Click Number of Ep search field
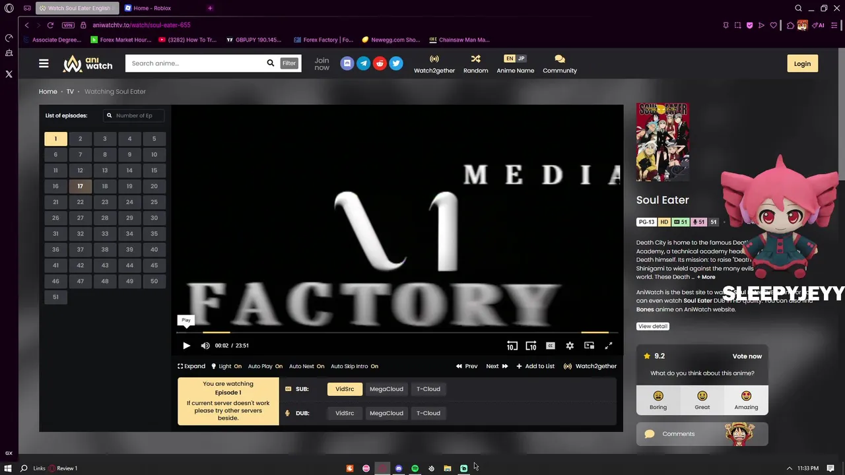845x475 pixels. tap(134, 115)
